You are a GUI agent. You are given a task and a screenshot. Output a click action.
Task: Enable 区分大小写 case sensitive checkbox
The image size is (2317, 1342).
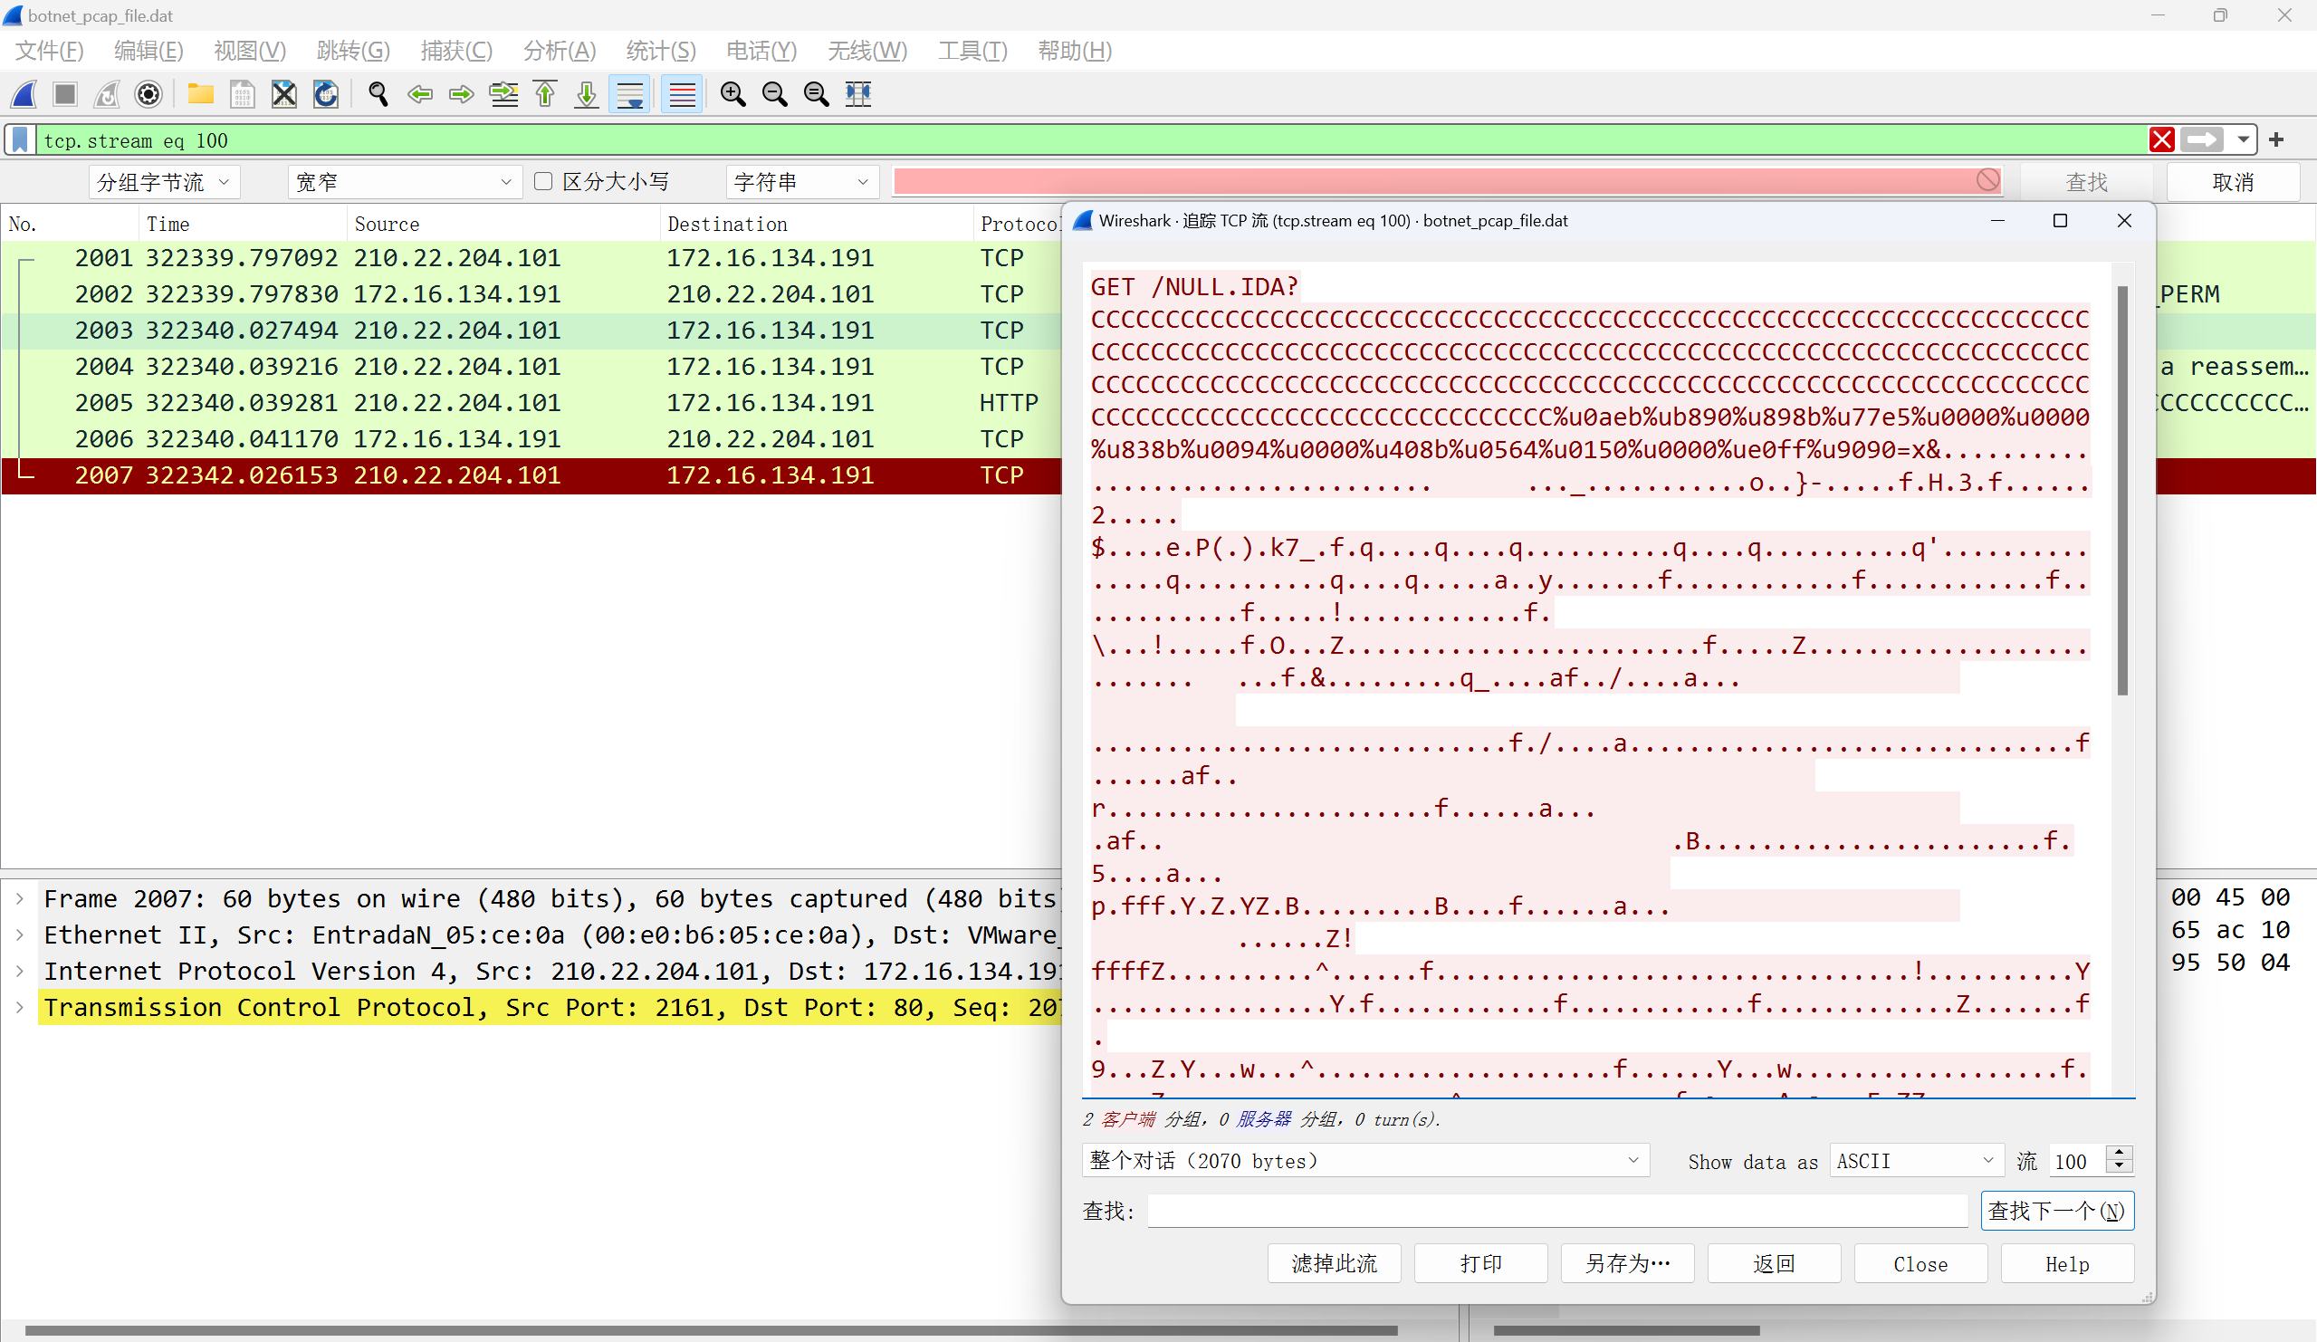click(x=543, y=181)
